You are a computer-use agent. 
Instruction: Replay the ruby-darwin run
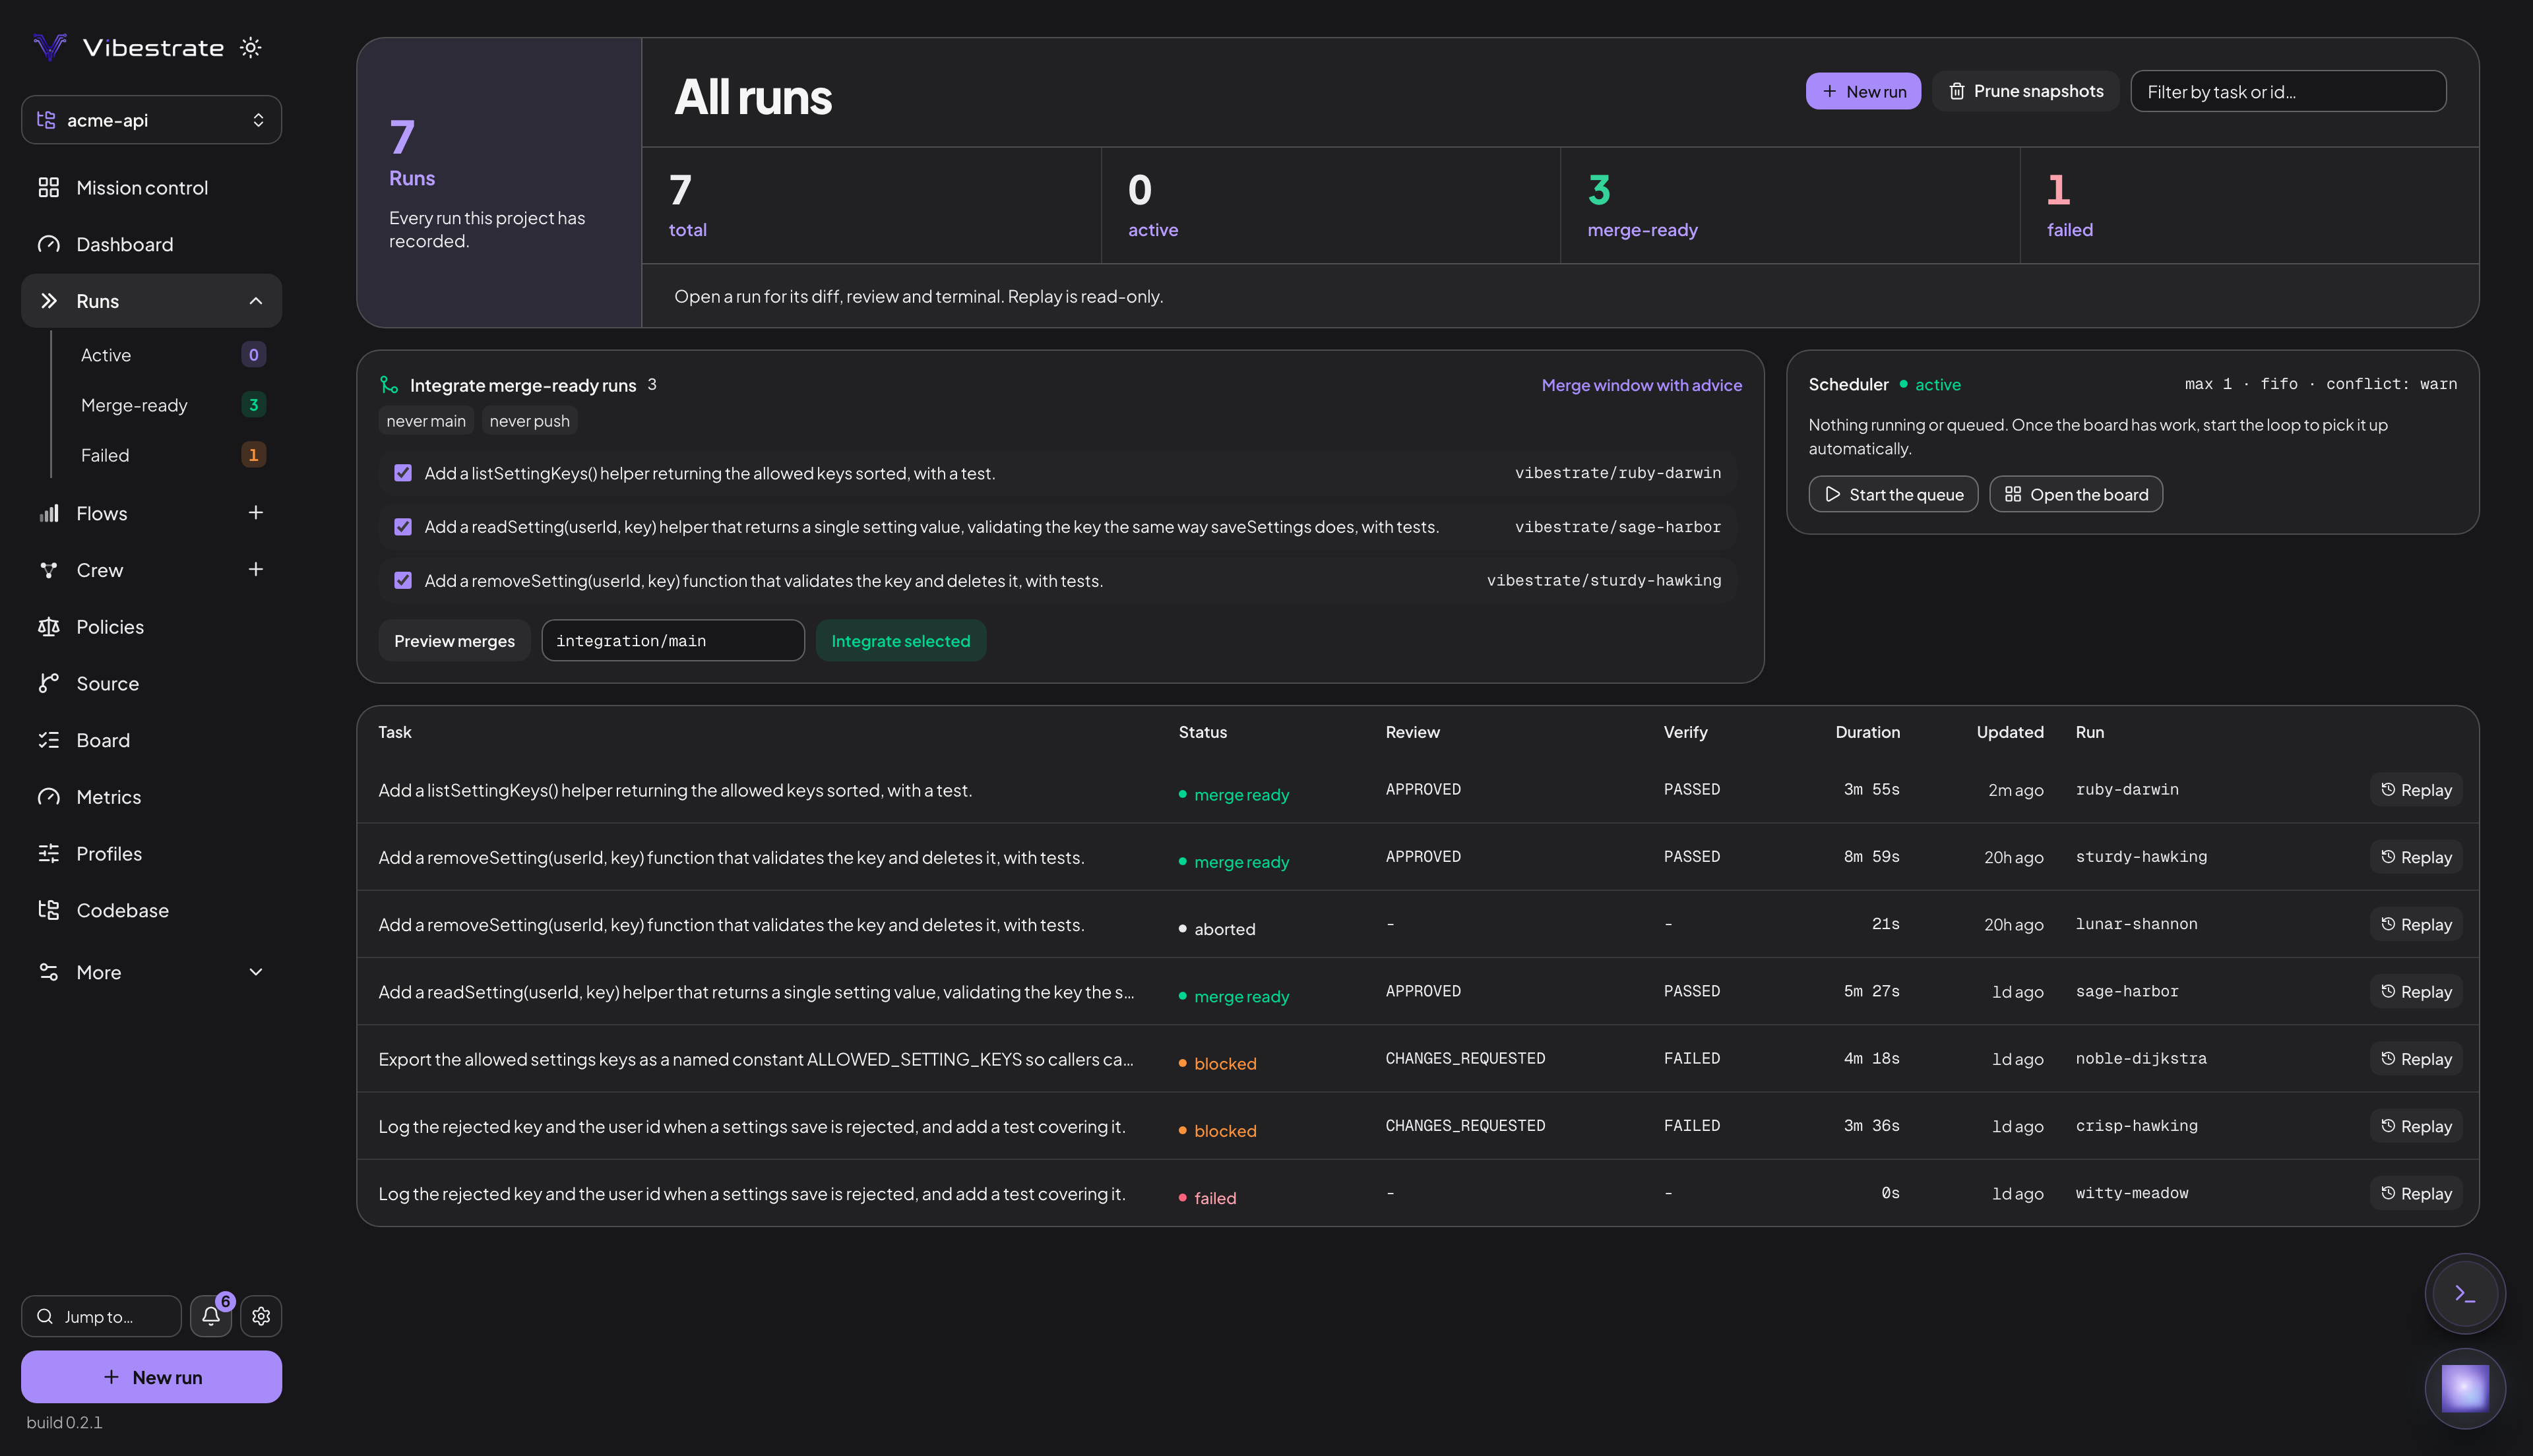click(x=2416, y=790)
